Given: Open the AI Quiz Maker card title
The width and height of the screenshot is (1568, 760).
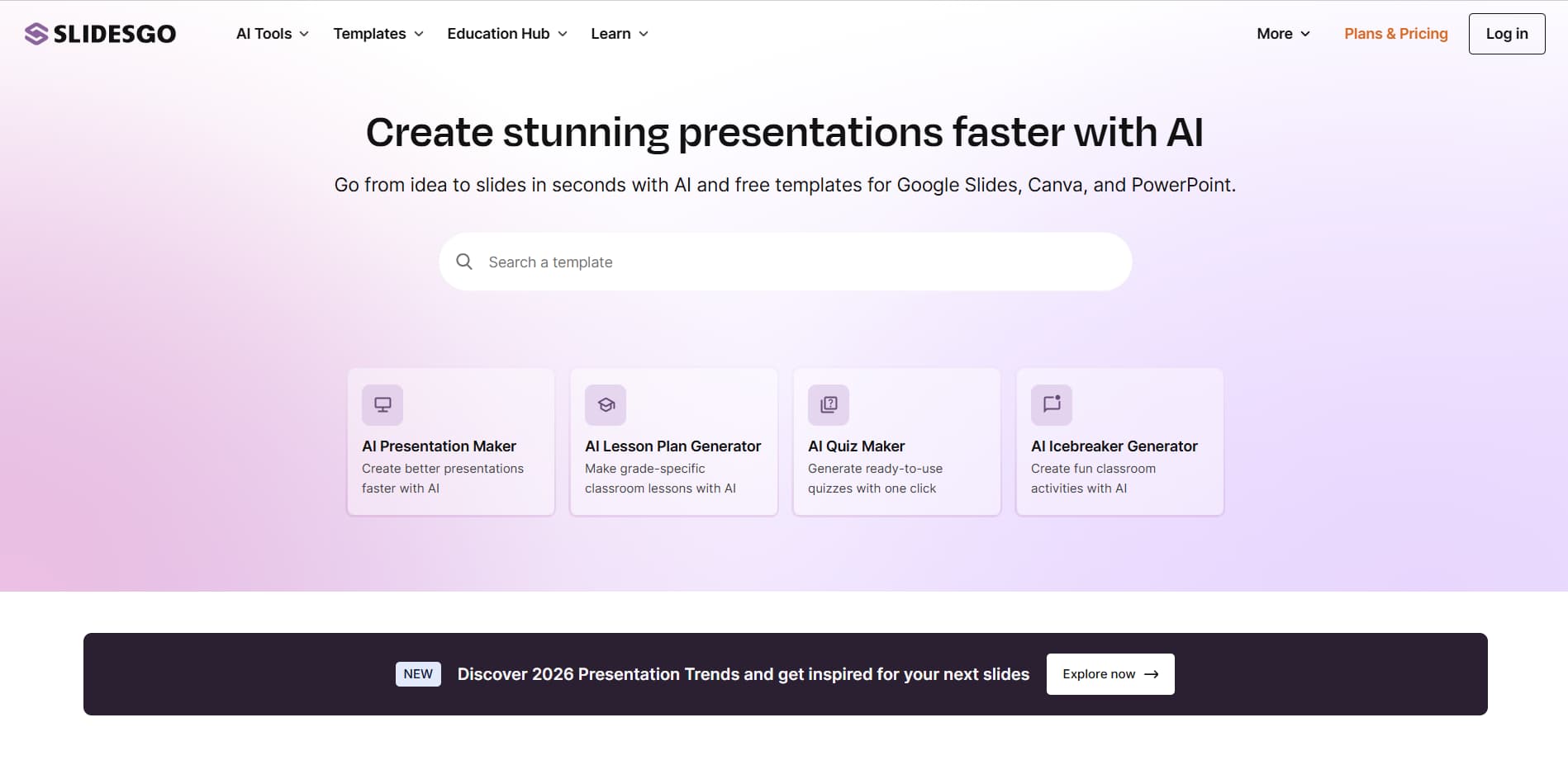Looking at the screenshot, I should click(856, 446).
